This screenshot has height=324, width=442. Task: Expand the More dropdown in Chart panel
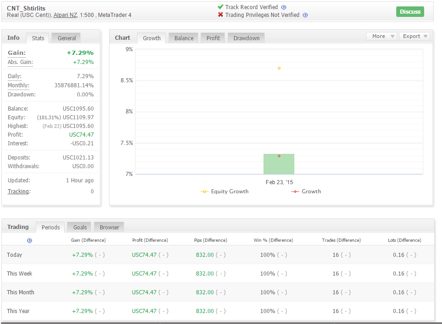(382, 36)
